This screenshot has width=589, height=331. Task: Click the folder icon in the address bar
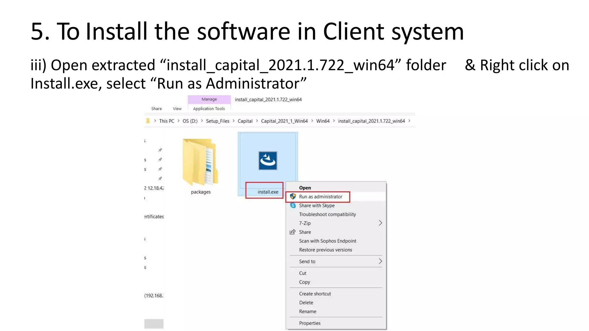(x=148, y=121)
